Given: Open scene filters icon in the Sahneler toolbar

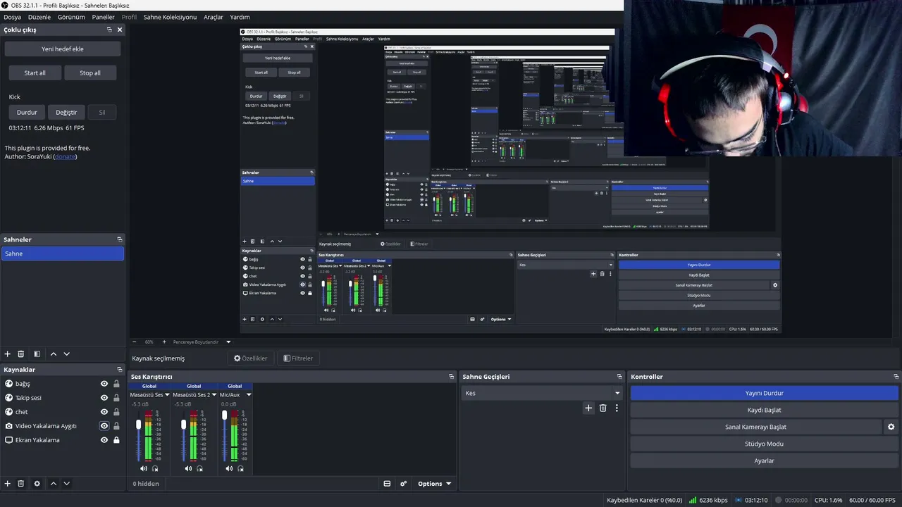Looking at the screenshot, I should (x=37, y=354).
